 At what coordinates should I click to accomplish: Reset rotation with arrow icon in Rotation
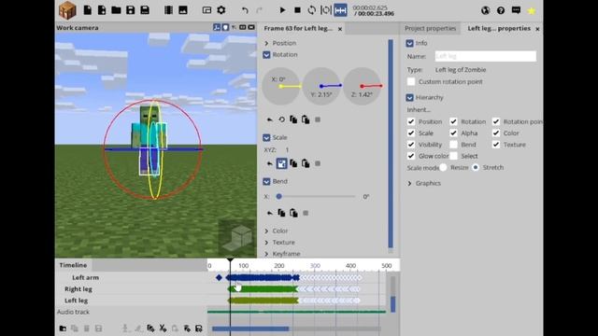pos(270,119)
